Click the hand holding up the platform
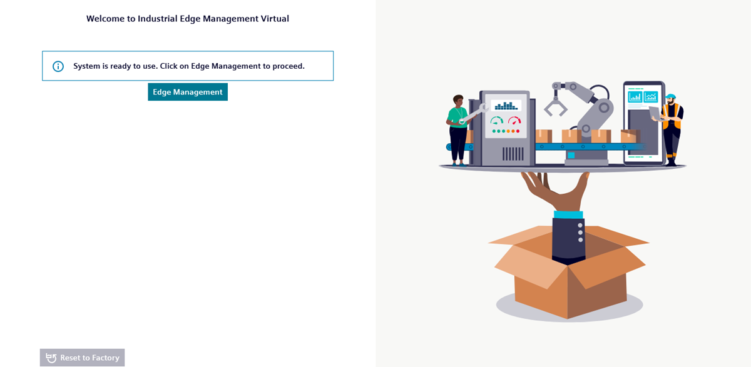Viewport: 751px width, 367px height. tap(557, 191)
